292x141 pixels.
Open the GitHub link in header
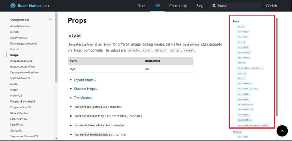(x=271, y=6)
